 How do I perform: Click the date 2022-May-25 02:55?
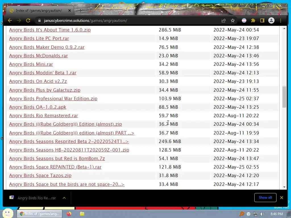[x=236, y=167]
